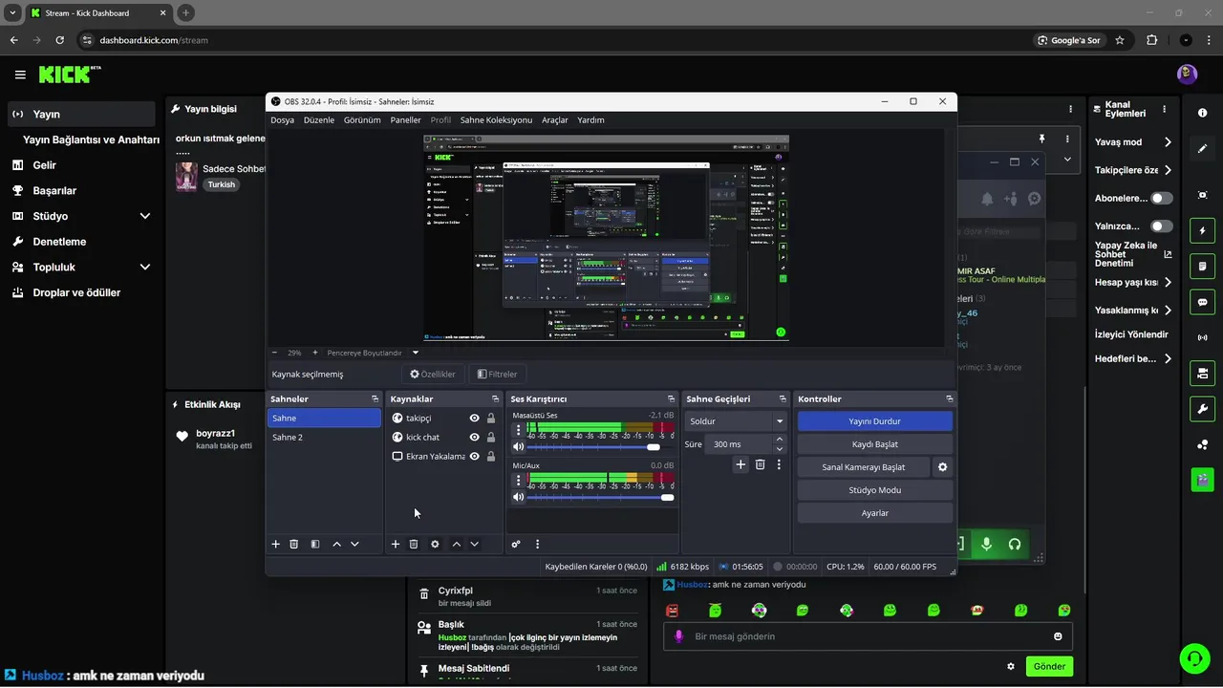Expand Yavaş mod option
Image resolution: width=1223 pixels, height=688 pixels.
(1168, 142)
